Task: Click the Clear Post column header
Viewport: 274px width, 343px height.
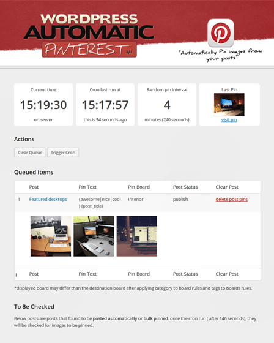Action: (x=227, y=187)
